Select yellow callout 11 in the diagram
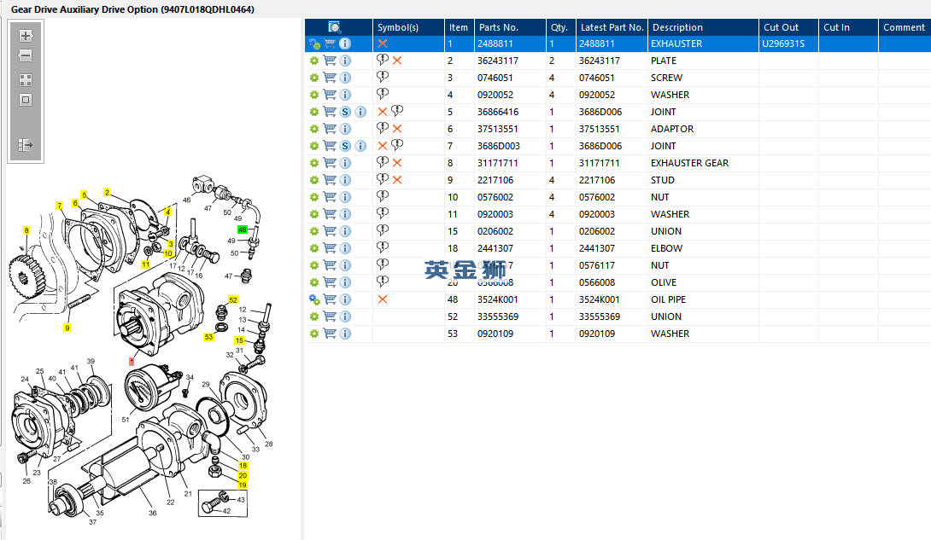Viewport: 931px width, 540px height. click(x=145, y=264)
